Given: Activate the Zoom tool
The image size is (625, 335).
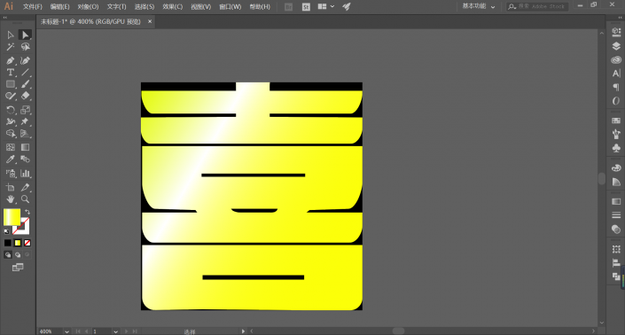Looking at the screenshot, I should point(25,199).
